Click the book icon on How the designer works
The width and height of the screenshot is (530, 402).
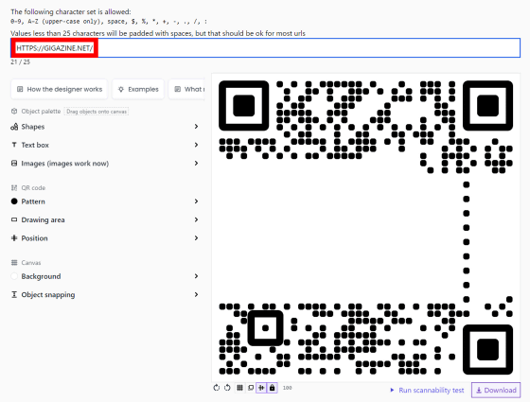click(x=20, y=89)
